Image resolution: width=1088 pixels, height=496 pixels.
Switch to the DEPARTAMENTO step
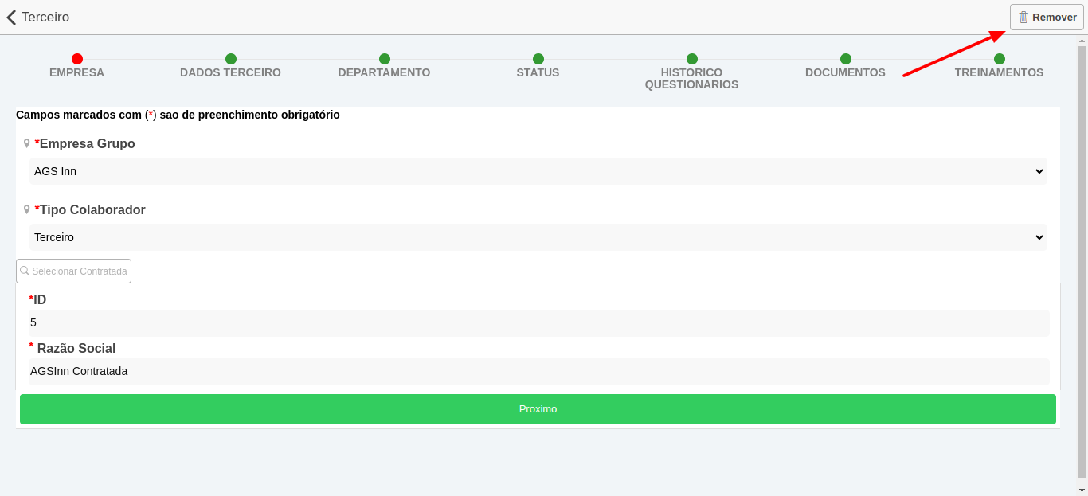point(384,58)
